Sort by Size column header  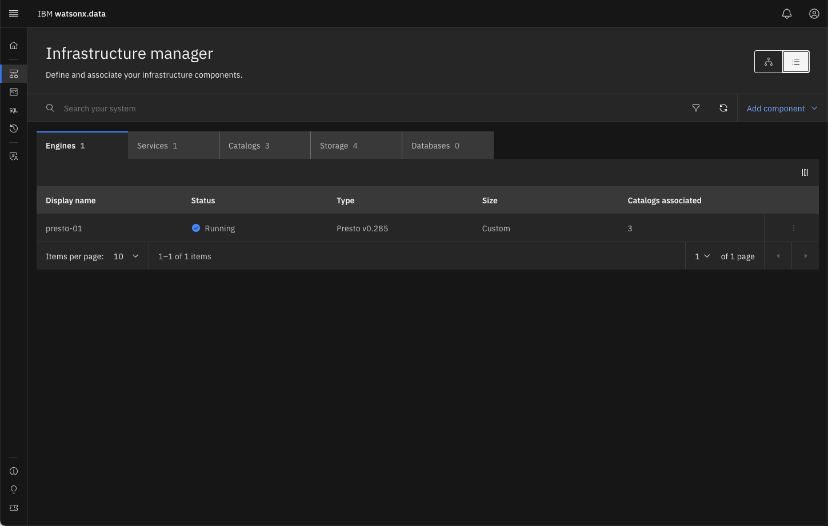point(490,200)
